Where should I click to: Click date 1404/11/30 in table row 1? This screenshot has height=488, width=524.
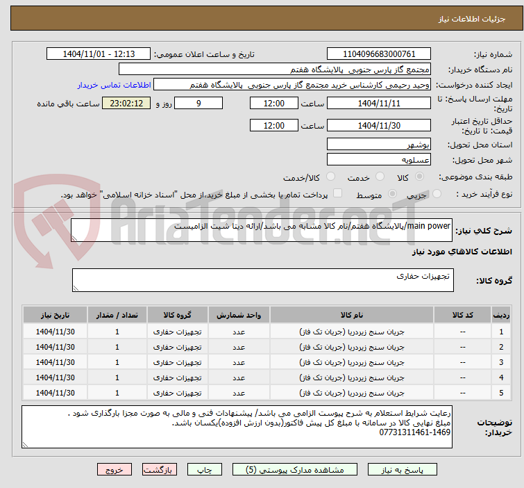[x=55, y=332]
